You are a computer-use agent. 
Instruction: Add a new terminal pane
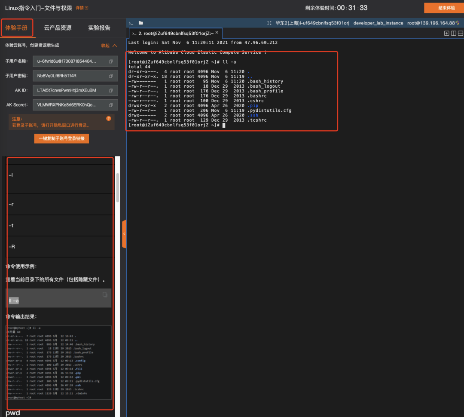click(x=446, y=33)
